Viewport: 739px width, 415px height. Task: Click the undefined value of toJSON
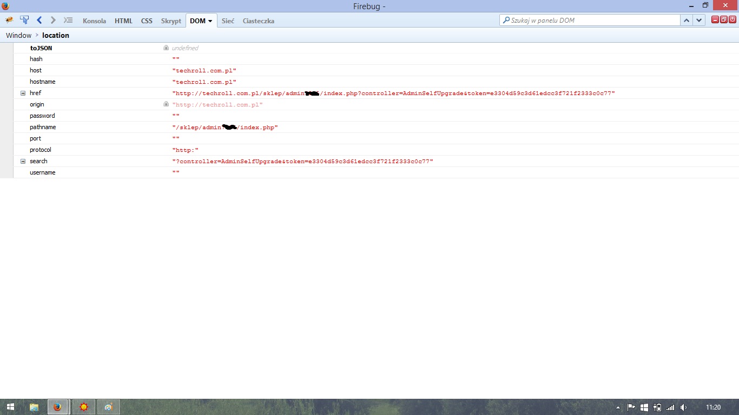(185, 48)
